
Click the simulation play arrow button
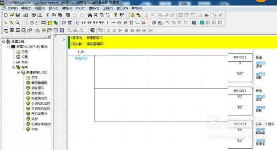tap(120, 30)
